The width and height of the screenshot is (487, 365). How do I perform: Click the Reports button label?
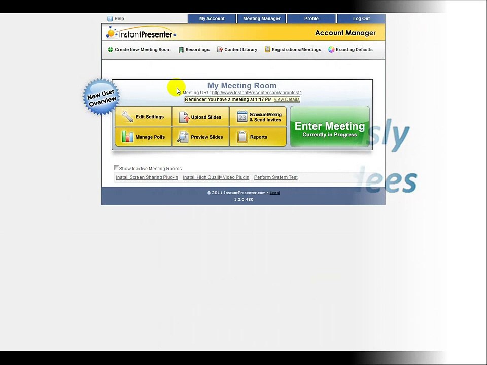pyautogui.click(x=259, y=137)
